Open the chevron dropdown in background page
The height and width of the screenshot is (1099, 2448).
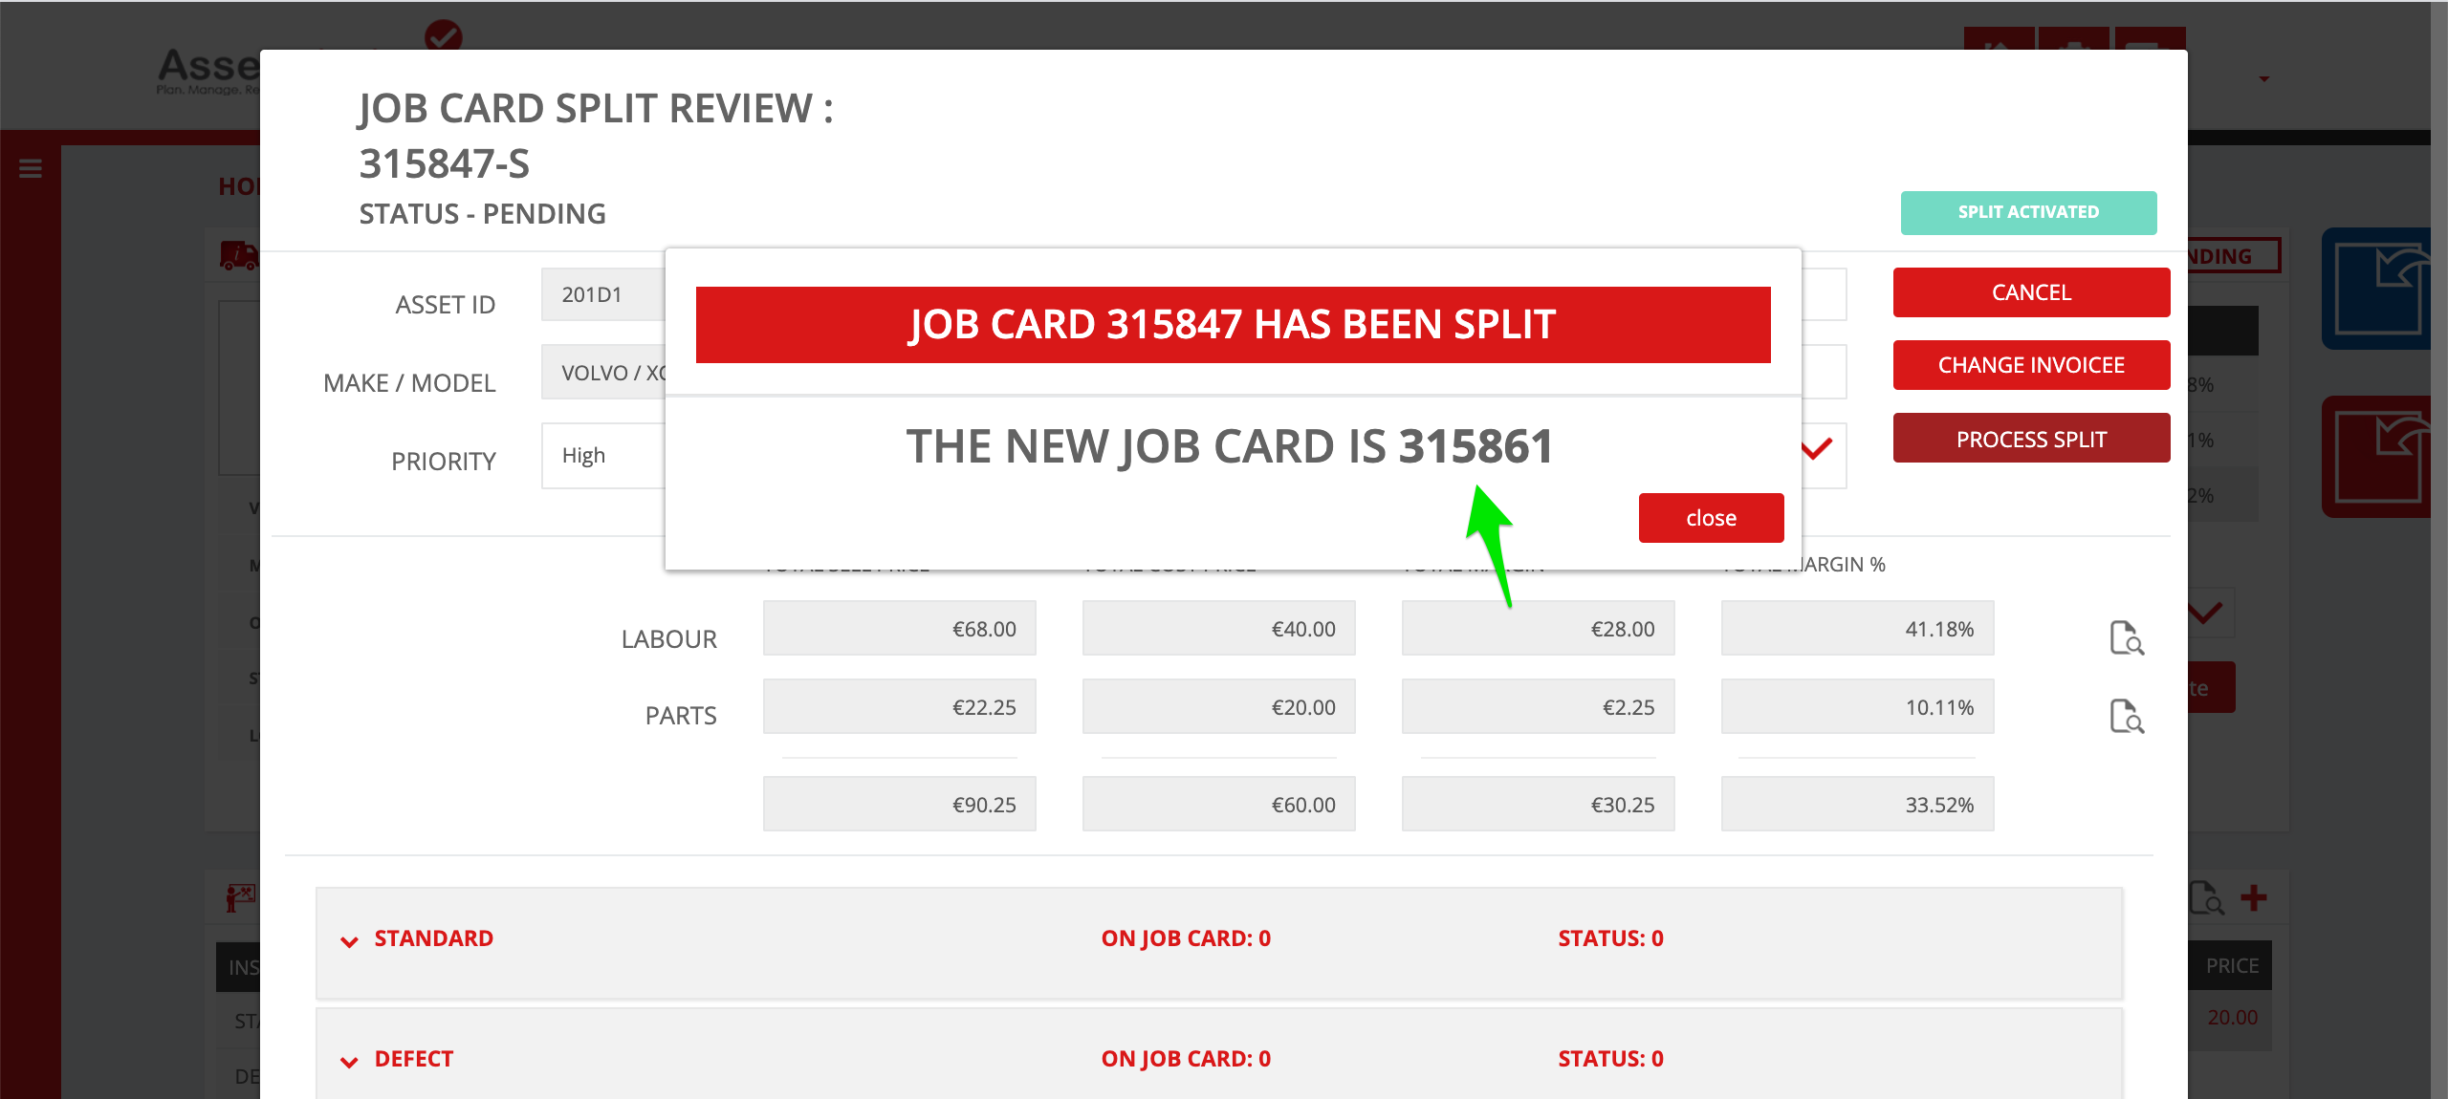click(x=2209, y=613)
